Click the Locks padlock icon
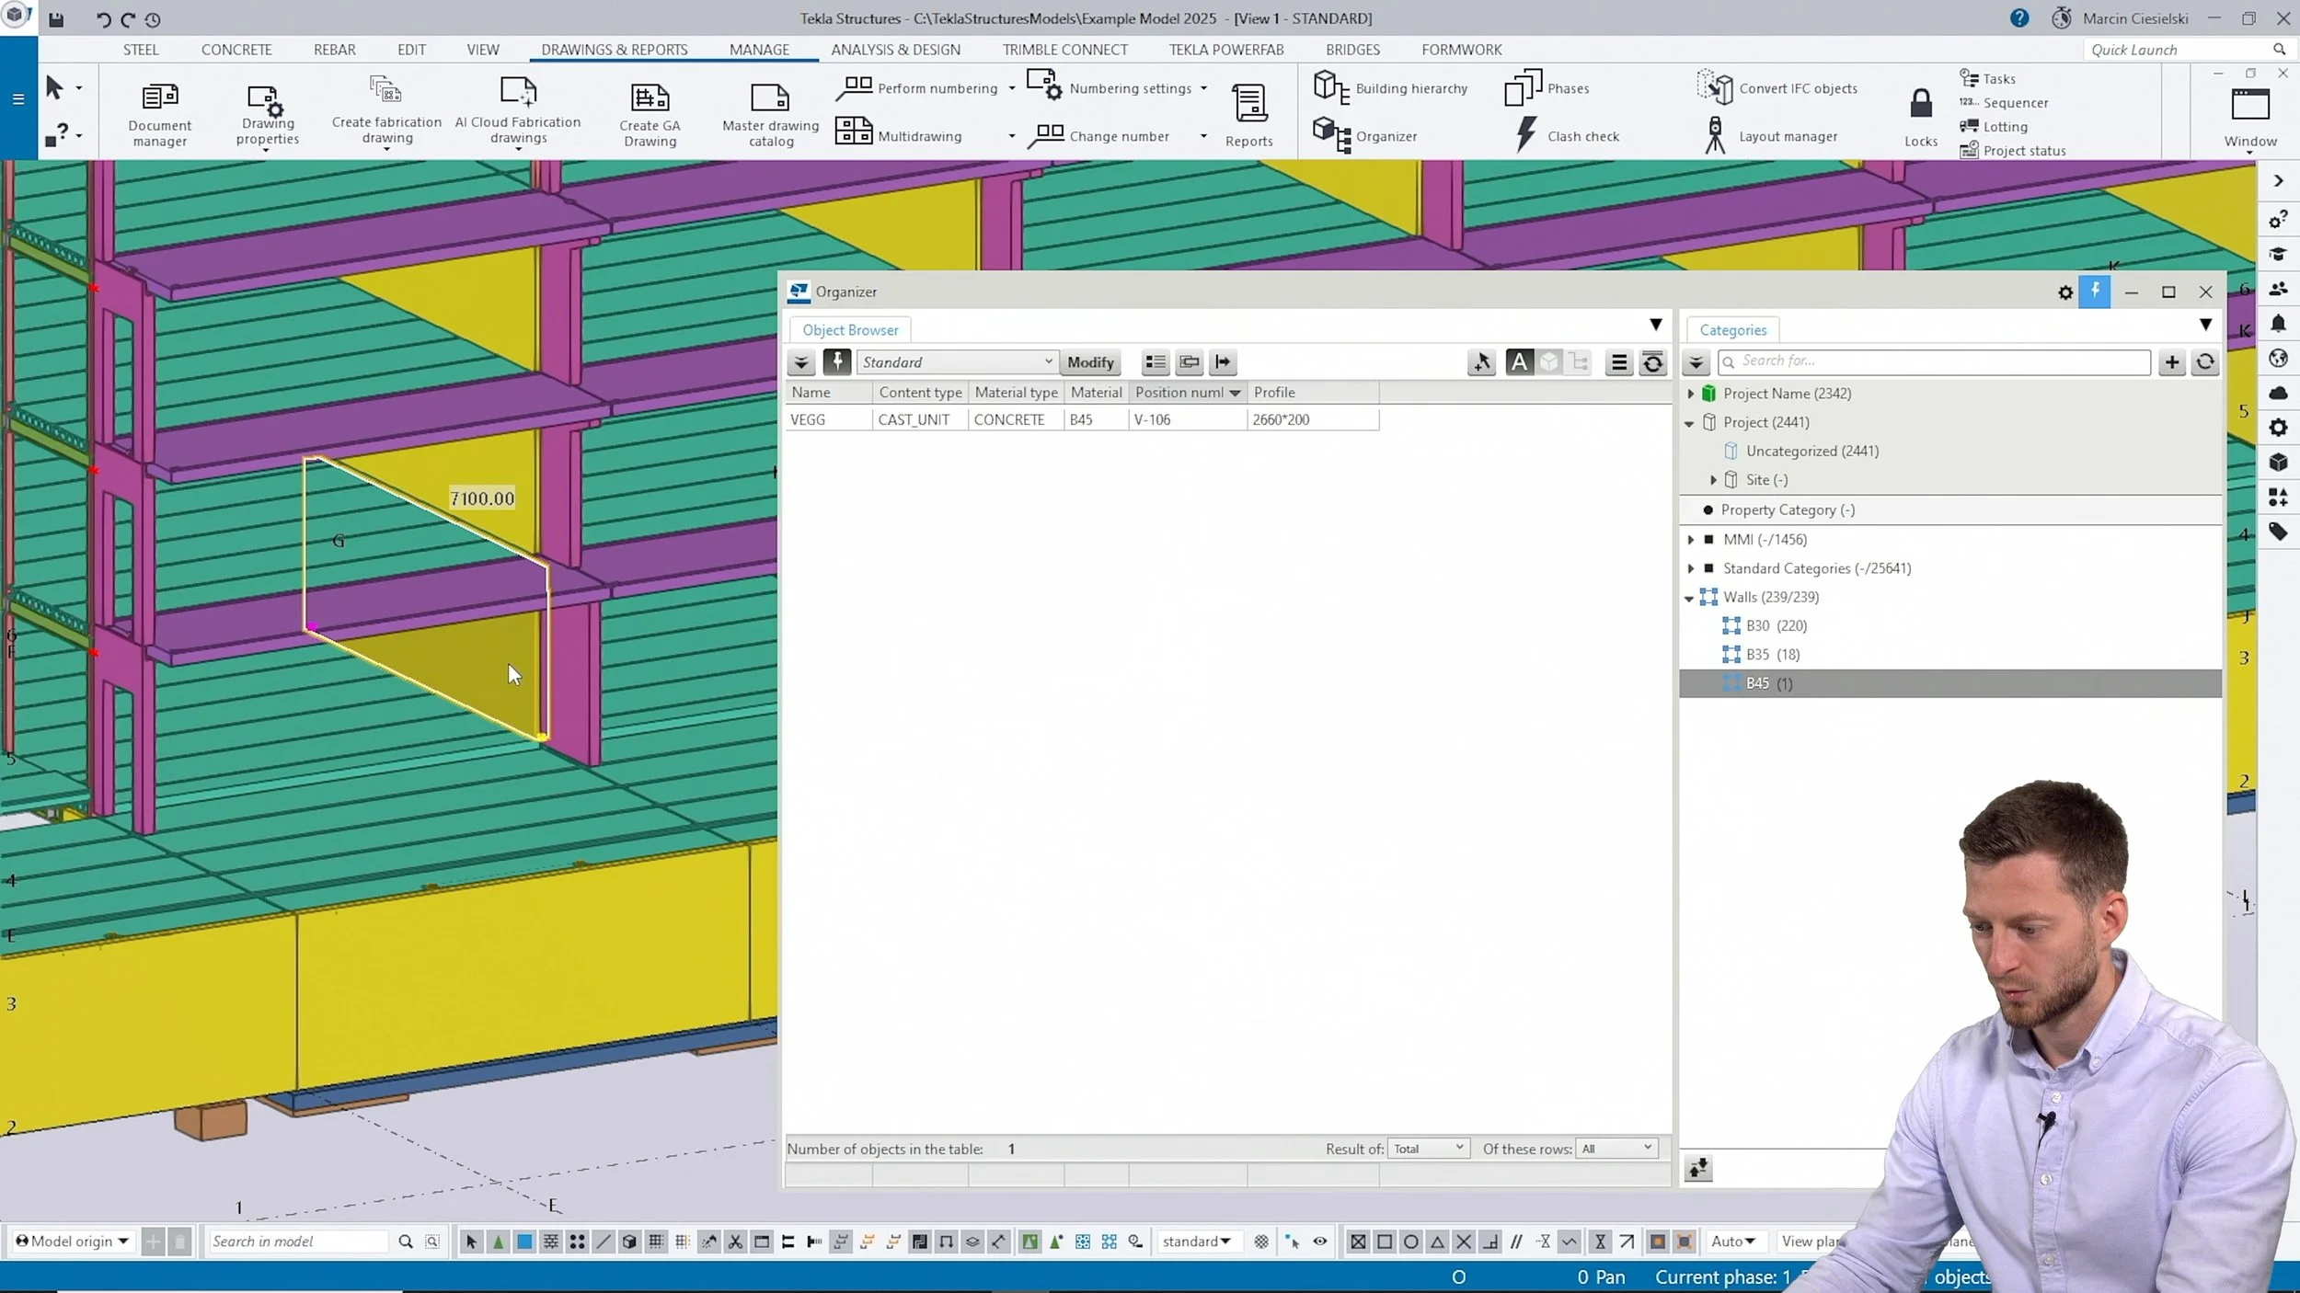The image size is (2300, 1293). [1920, 104]
